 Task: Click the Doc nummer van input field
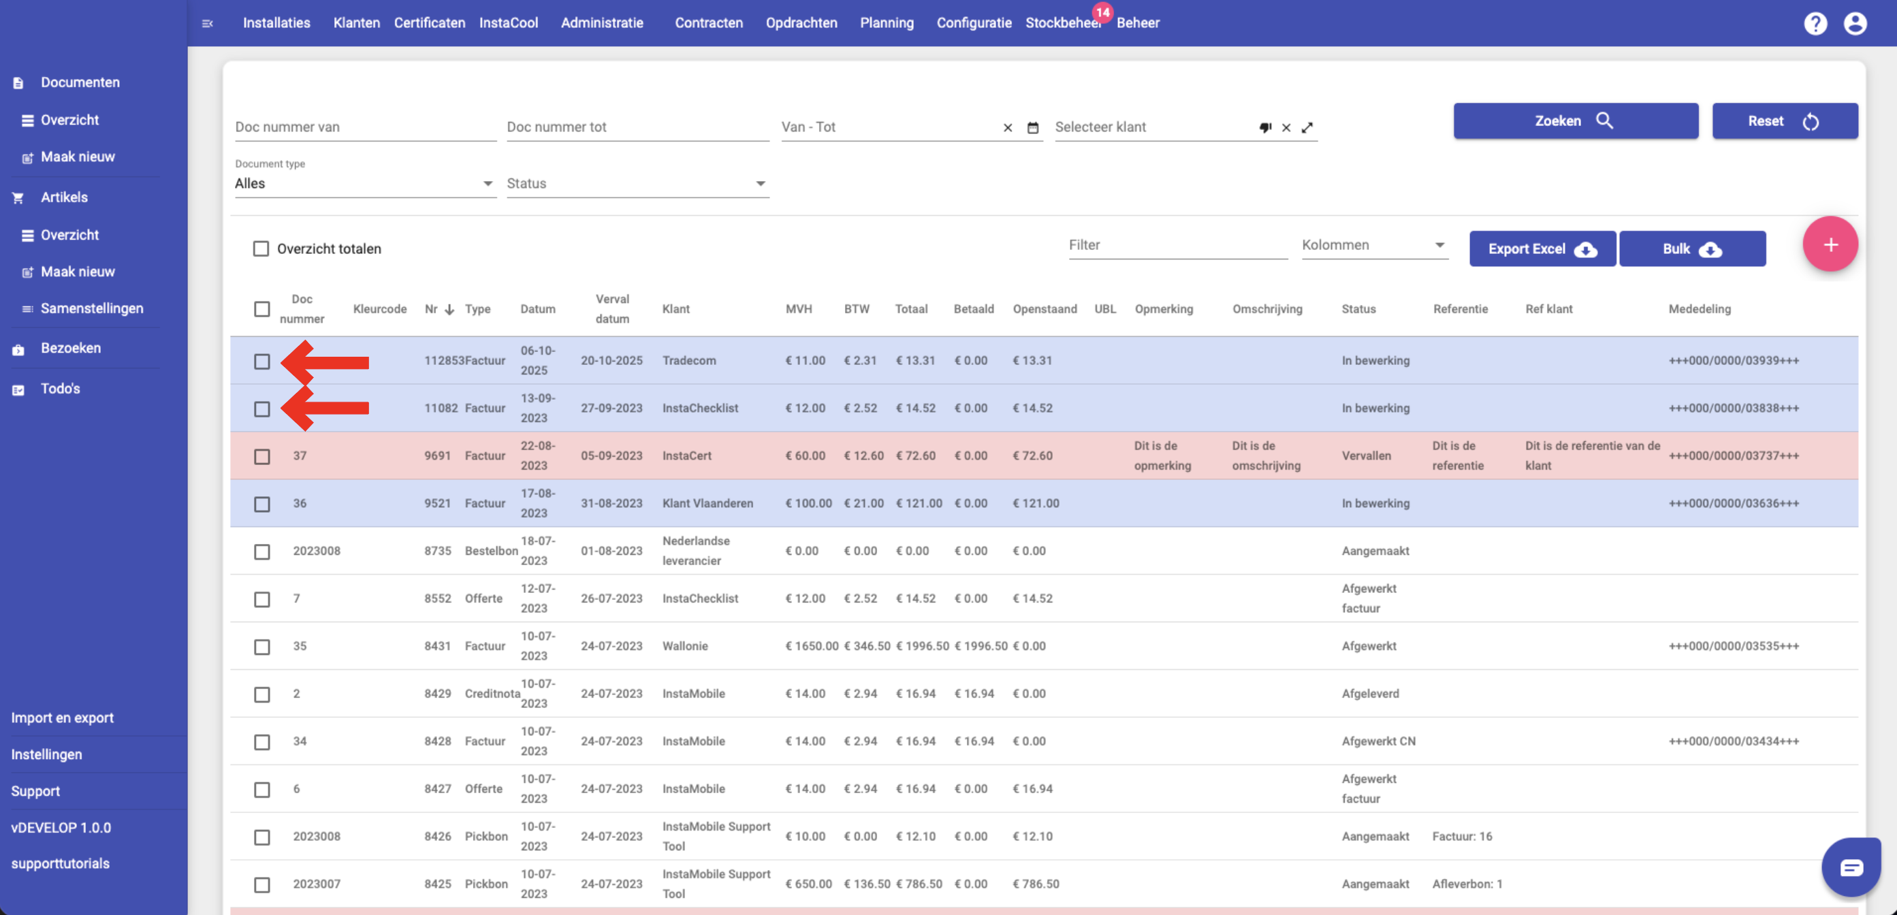click(364, 127)
